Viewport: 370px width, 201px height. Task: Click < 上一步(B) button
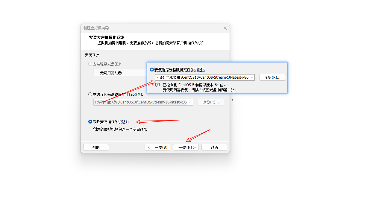(157, 147)
